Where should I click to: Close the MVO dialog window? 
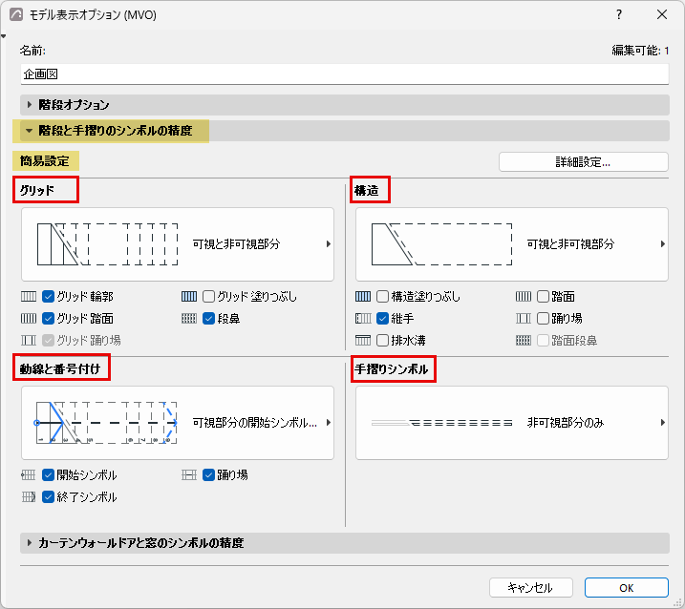tap(662, 14)
